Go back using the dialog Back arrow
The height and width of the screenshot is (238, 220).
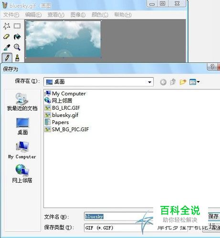pos(163,82)
